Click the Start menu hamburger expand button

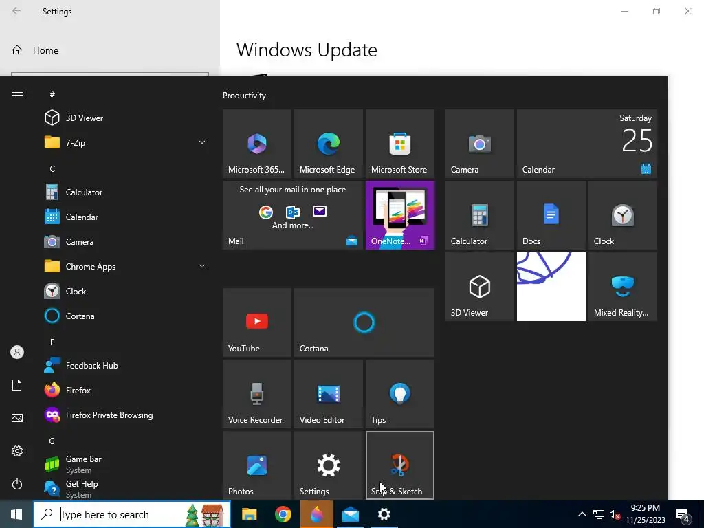point(17,95)
